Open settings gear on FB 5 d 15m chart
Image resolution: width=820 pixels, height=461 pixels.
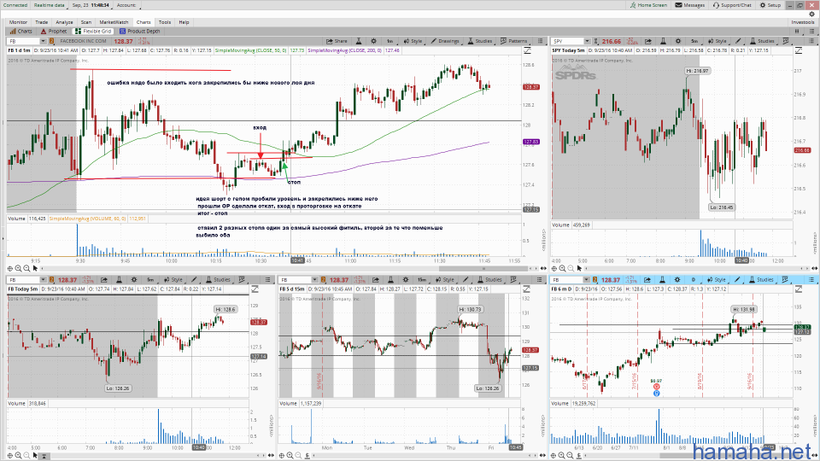click(x=405, y=280)
